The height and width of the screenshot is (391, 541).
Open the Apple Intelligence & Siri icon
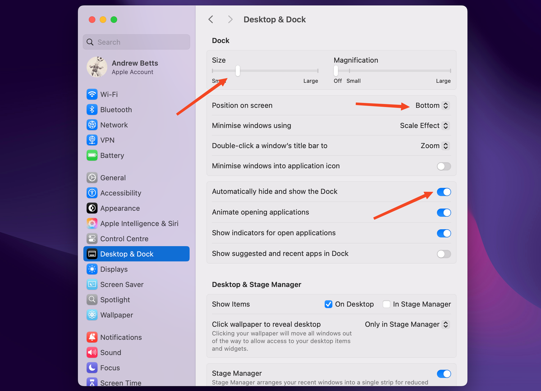click(x=92, y=223)
